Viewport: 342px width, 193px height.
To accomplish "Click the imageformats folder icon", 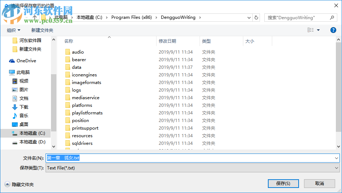I will (68, 83).
